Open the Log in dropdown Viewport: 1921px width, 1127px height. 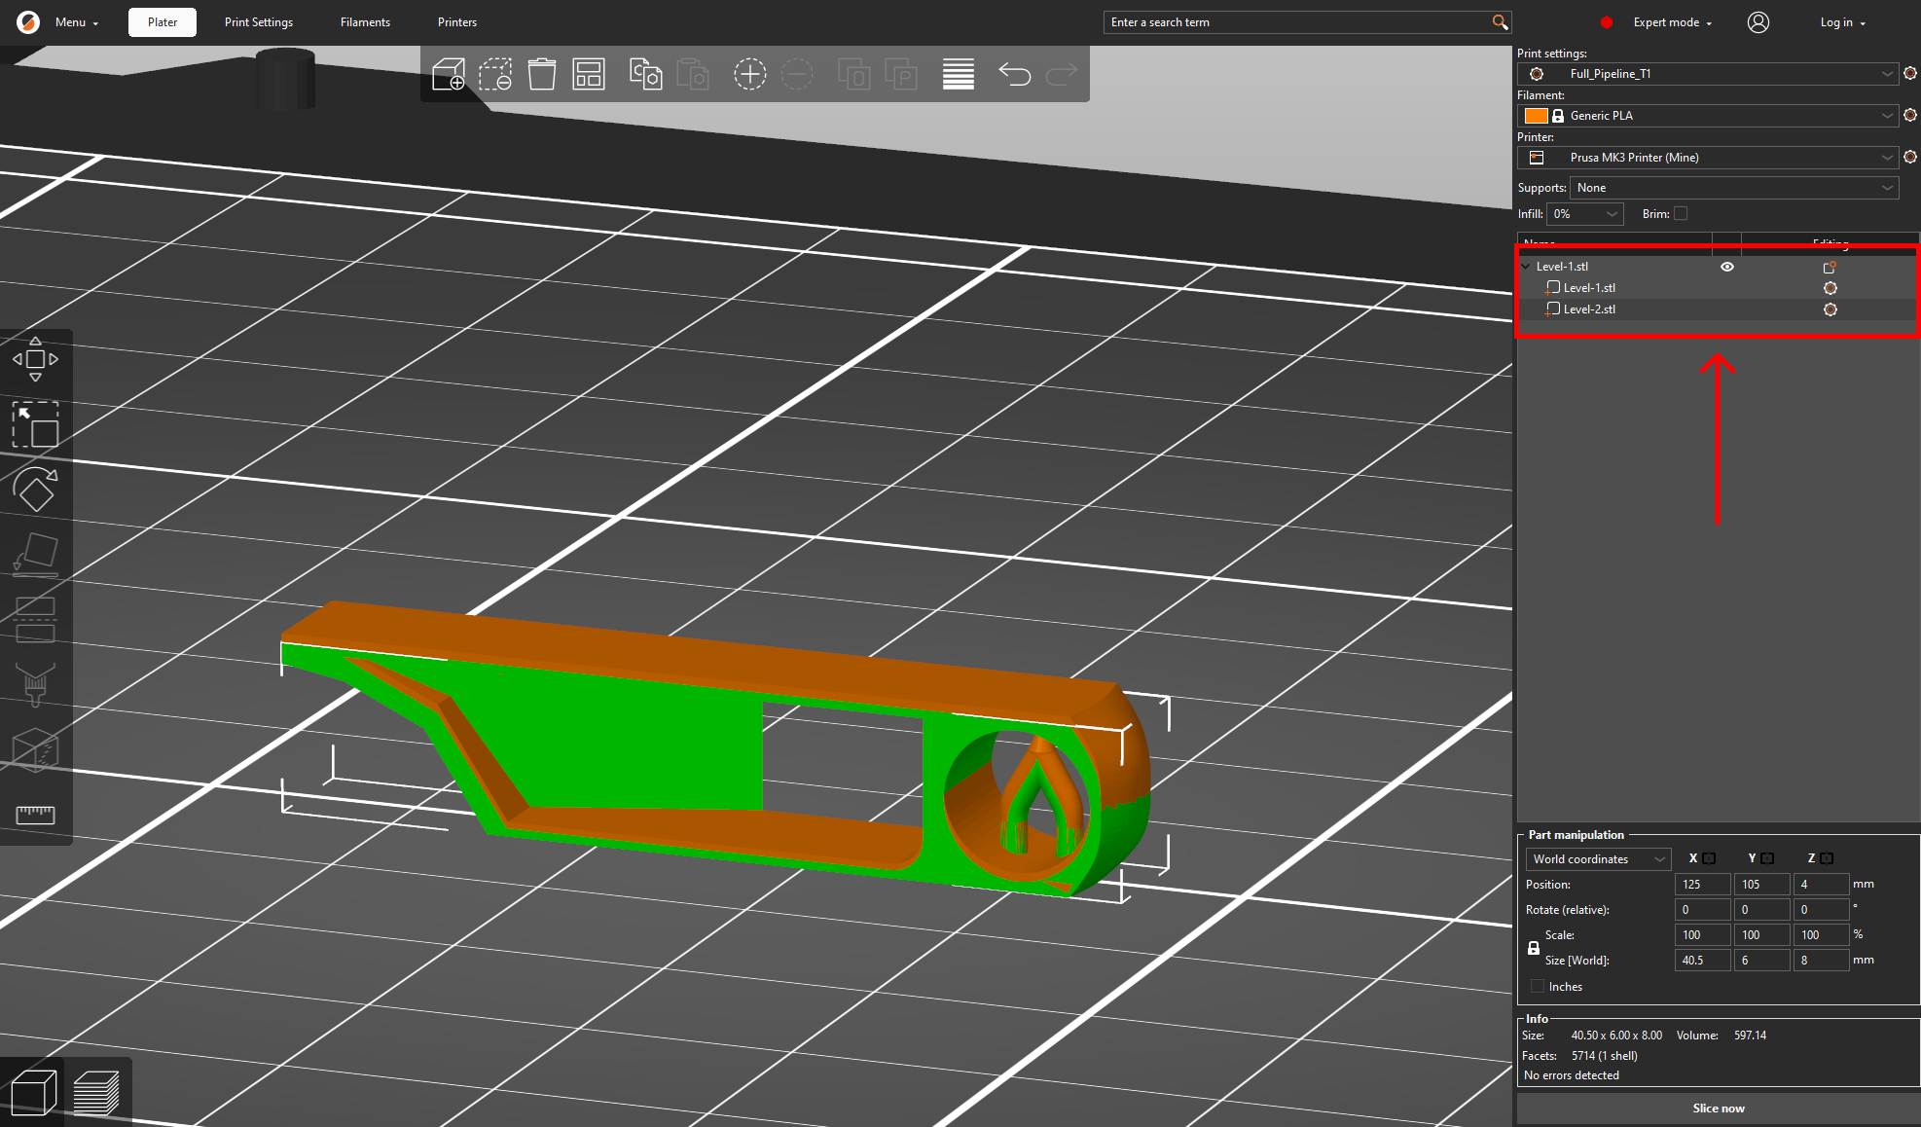[1842, 22]
